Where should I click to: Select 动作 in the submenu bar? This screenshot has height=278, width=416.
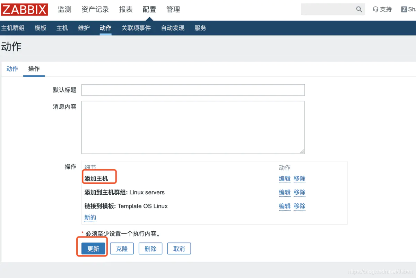point(105,28)
